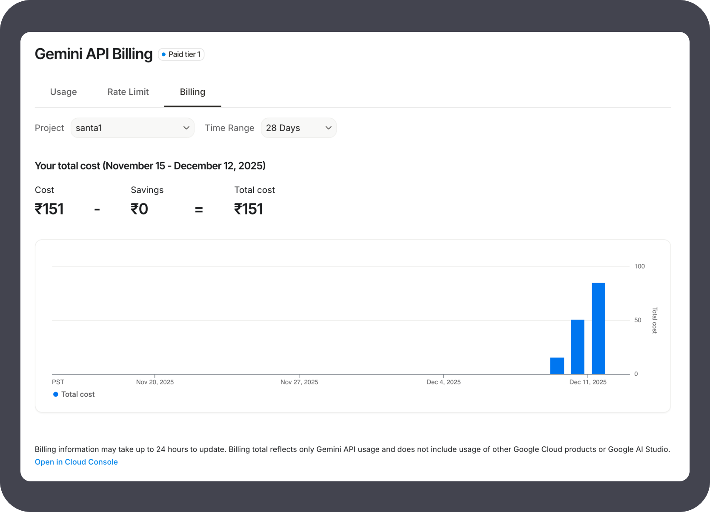710x512 pixels.
Task: Click the vertical Total cost axis title
Action: point(655,320)
